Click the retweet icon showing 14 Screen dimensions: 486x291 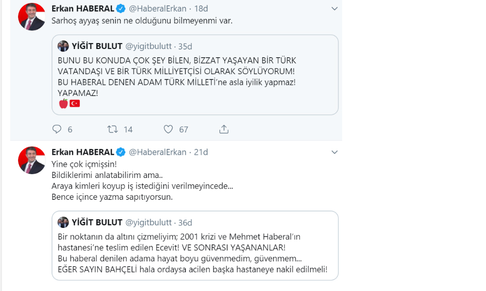click(x=113, y=129)
